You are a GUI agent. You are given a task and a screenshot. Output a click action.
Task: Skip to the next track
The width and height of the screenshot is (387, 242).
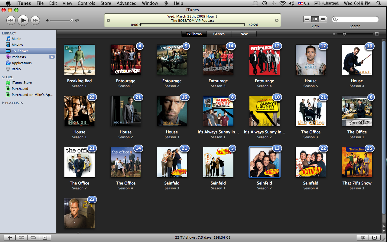tap(35, 20)
